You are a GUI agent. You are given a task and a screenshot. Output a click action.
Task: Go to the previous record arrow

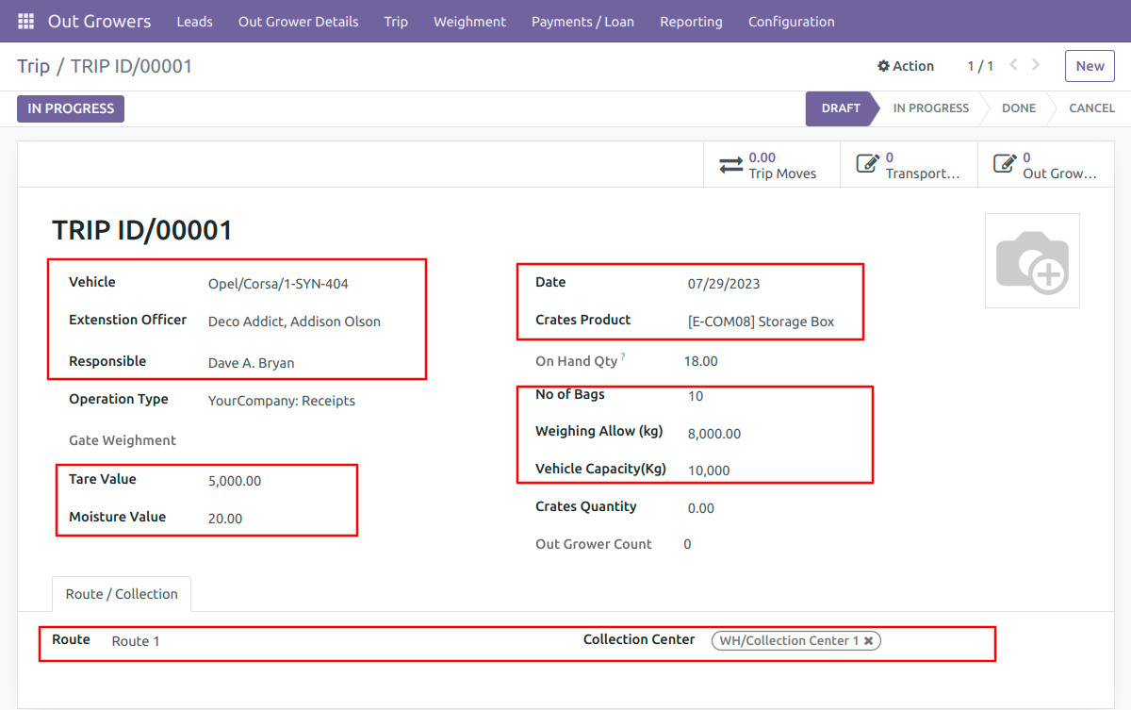1014,65
